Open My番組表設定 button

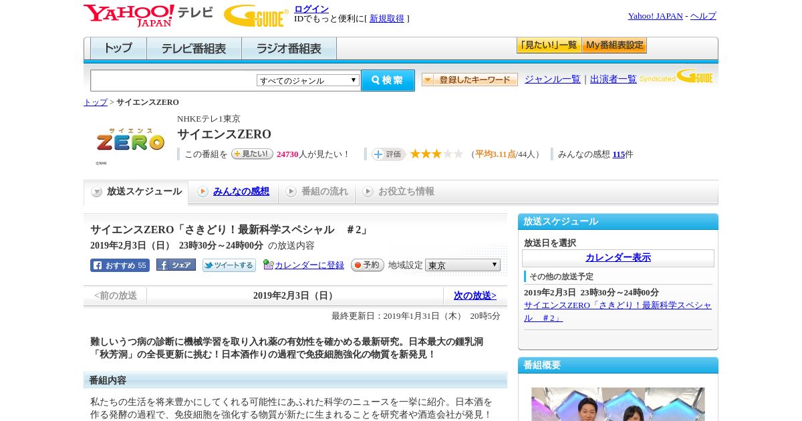pos(614,45)
